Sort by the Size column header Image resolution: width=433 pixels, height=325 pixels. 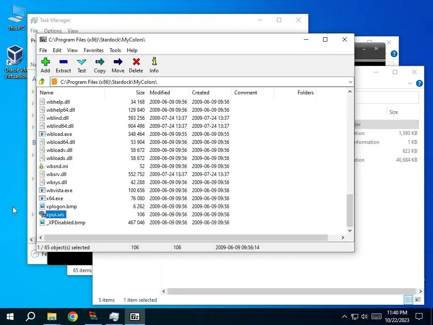pos(126,93)
